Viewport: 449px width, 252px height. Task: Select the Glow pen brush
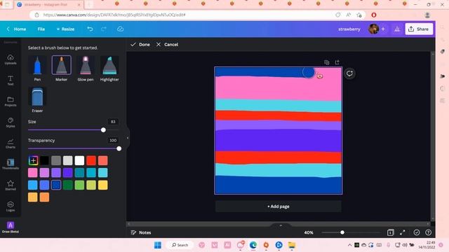[86, 69]
